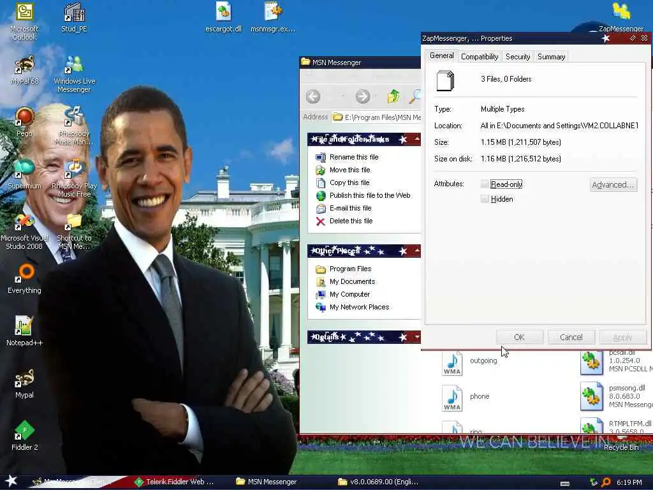Open Pego desktop shortcut
653x490 pixels.
tap(24, 122)
